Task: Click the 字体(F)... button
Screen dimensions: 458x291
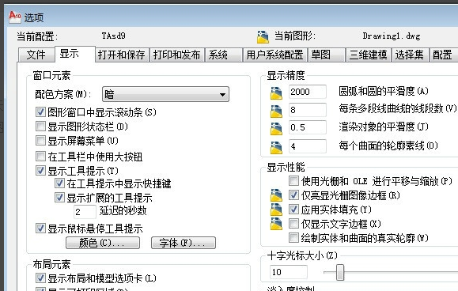Action: pos(184,243)
